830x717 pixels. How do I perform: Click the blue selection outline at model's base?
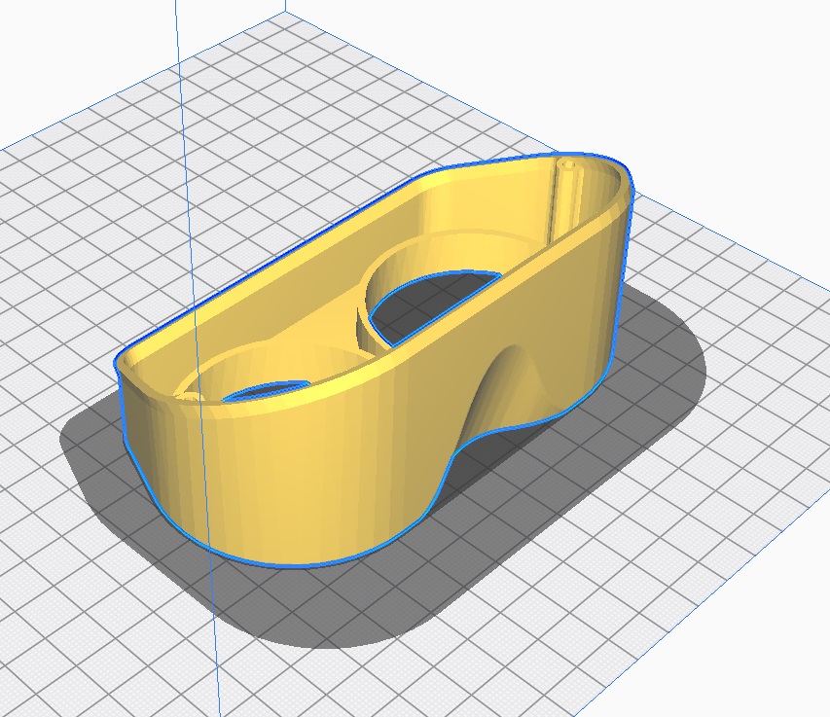click(x=292, y=565)
